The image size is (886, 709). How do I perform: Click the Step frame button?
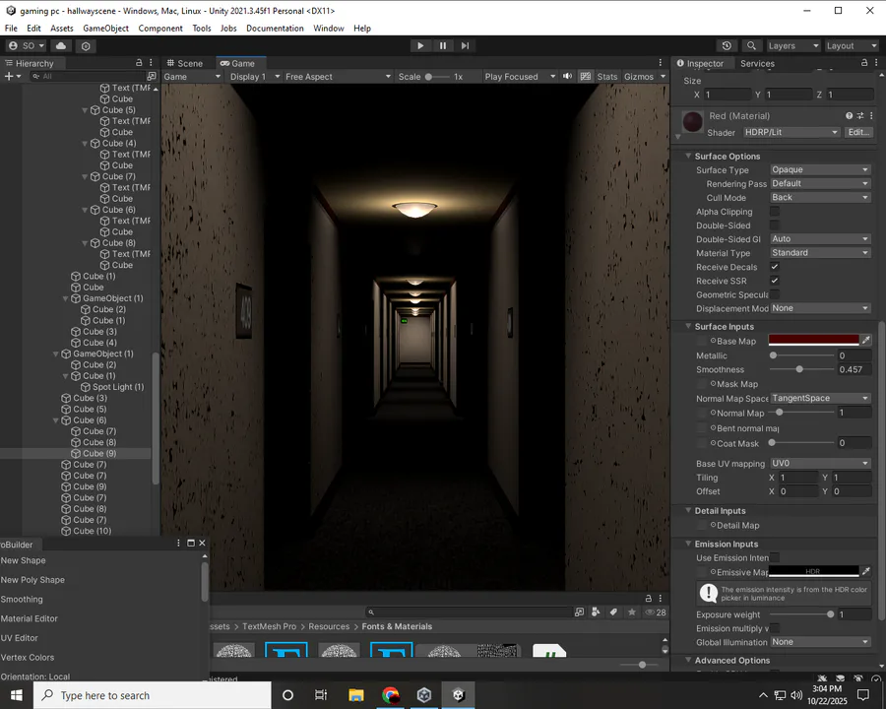[465, 46]
